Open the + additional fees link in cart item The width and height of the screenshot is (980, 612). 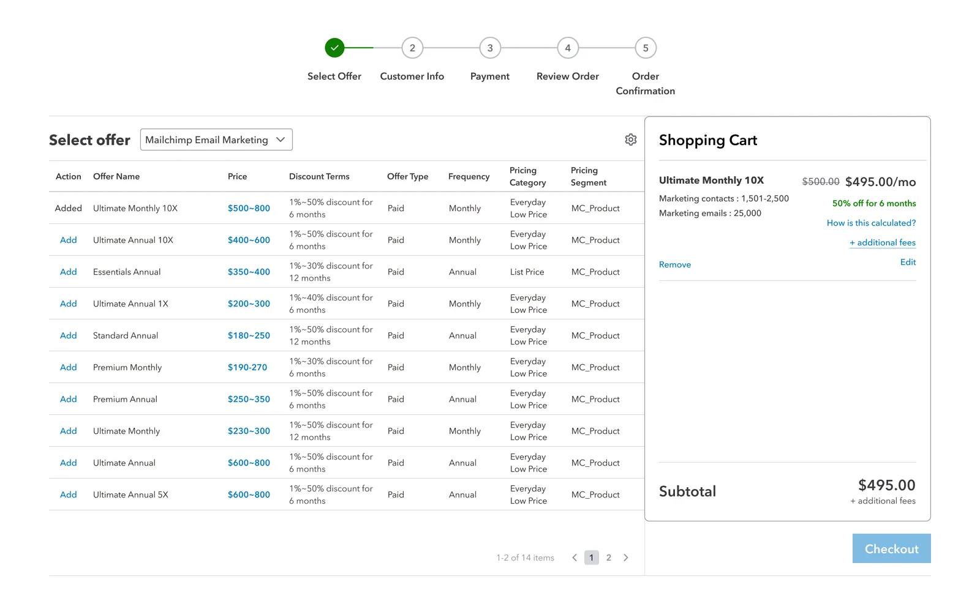click(883, 242)
